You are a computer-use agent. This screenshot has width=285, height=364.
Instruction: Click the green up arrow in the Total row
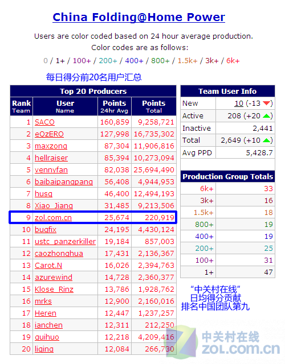coord(266,140)
